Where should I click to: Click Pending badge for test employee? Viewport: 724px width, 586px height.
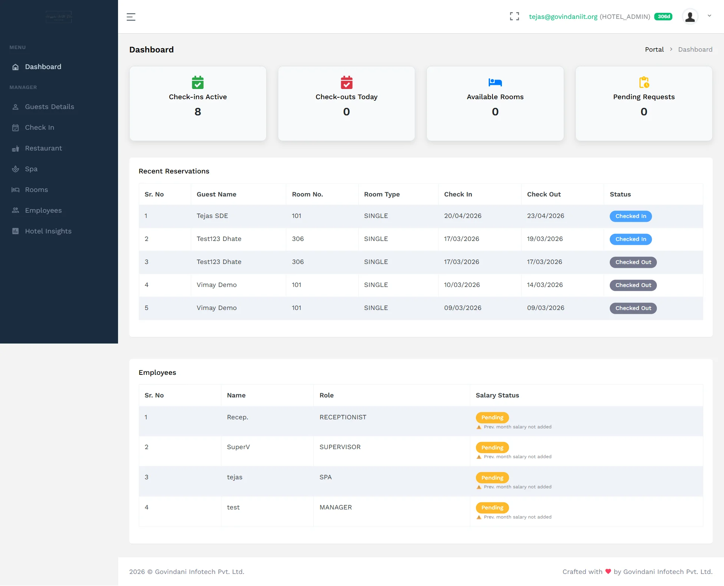[492, 508]
